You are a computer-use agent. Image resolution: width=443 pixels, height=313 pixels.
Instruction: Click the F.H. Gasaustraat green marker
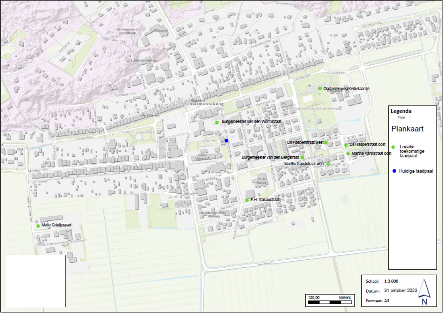pyautogui.click(x=247, y=200)
